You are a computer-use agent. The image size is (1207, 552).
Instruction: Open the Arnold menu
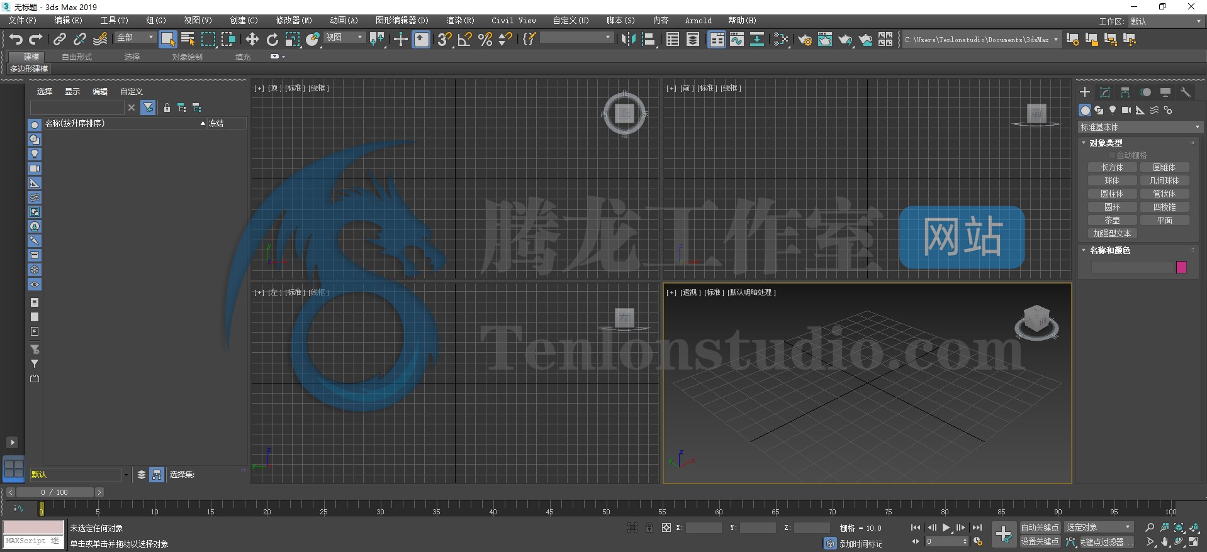click(x=699, y=21)
